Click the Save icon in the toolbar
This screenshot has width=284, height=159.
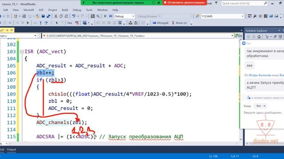pos(43,16)
